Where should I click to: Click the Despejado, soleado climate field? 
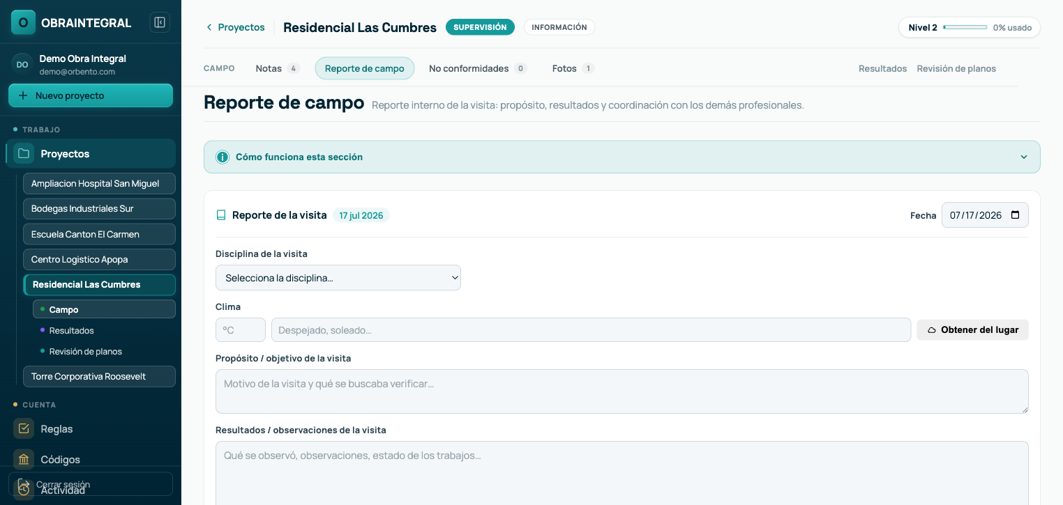point(591,329)
